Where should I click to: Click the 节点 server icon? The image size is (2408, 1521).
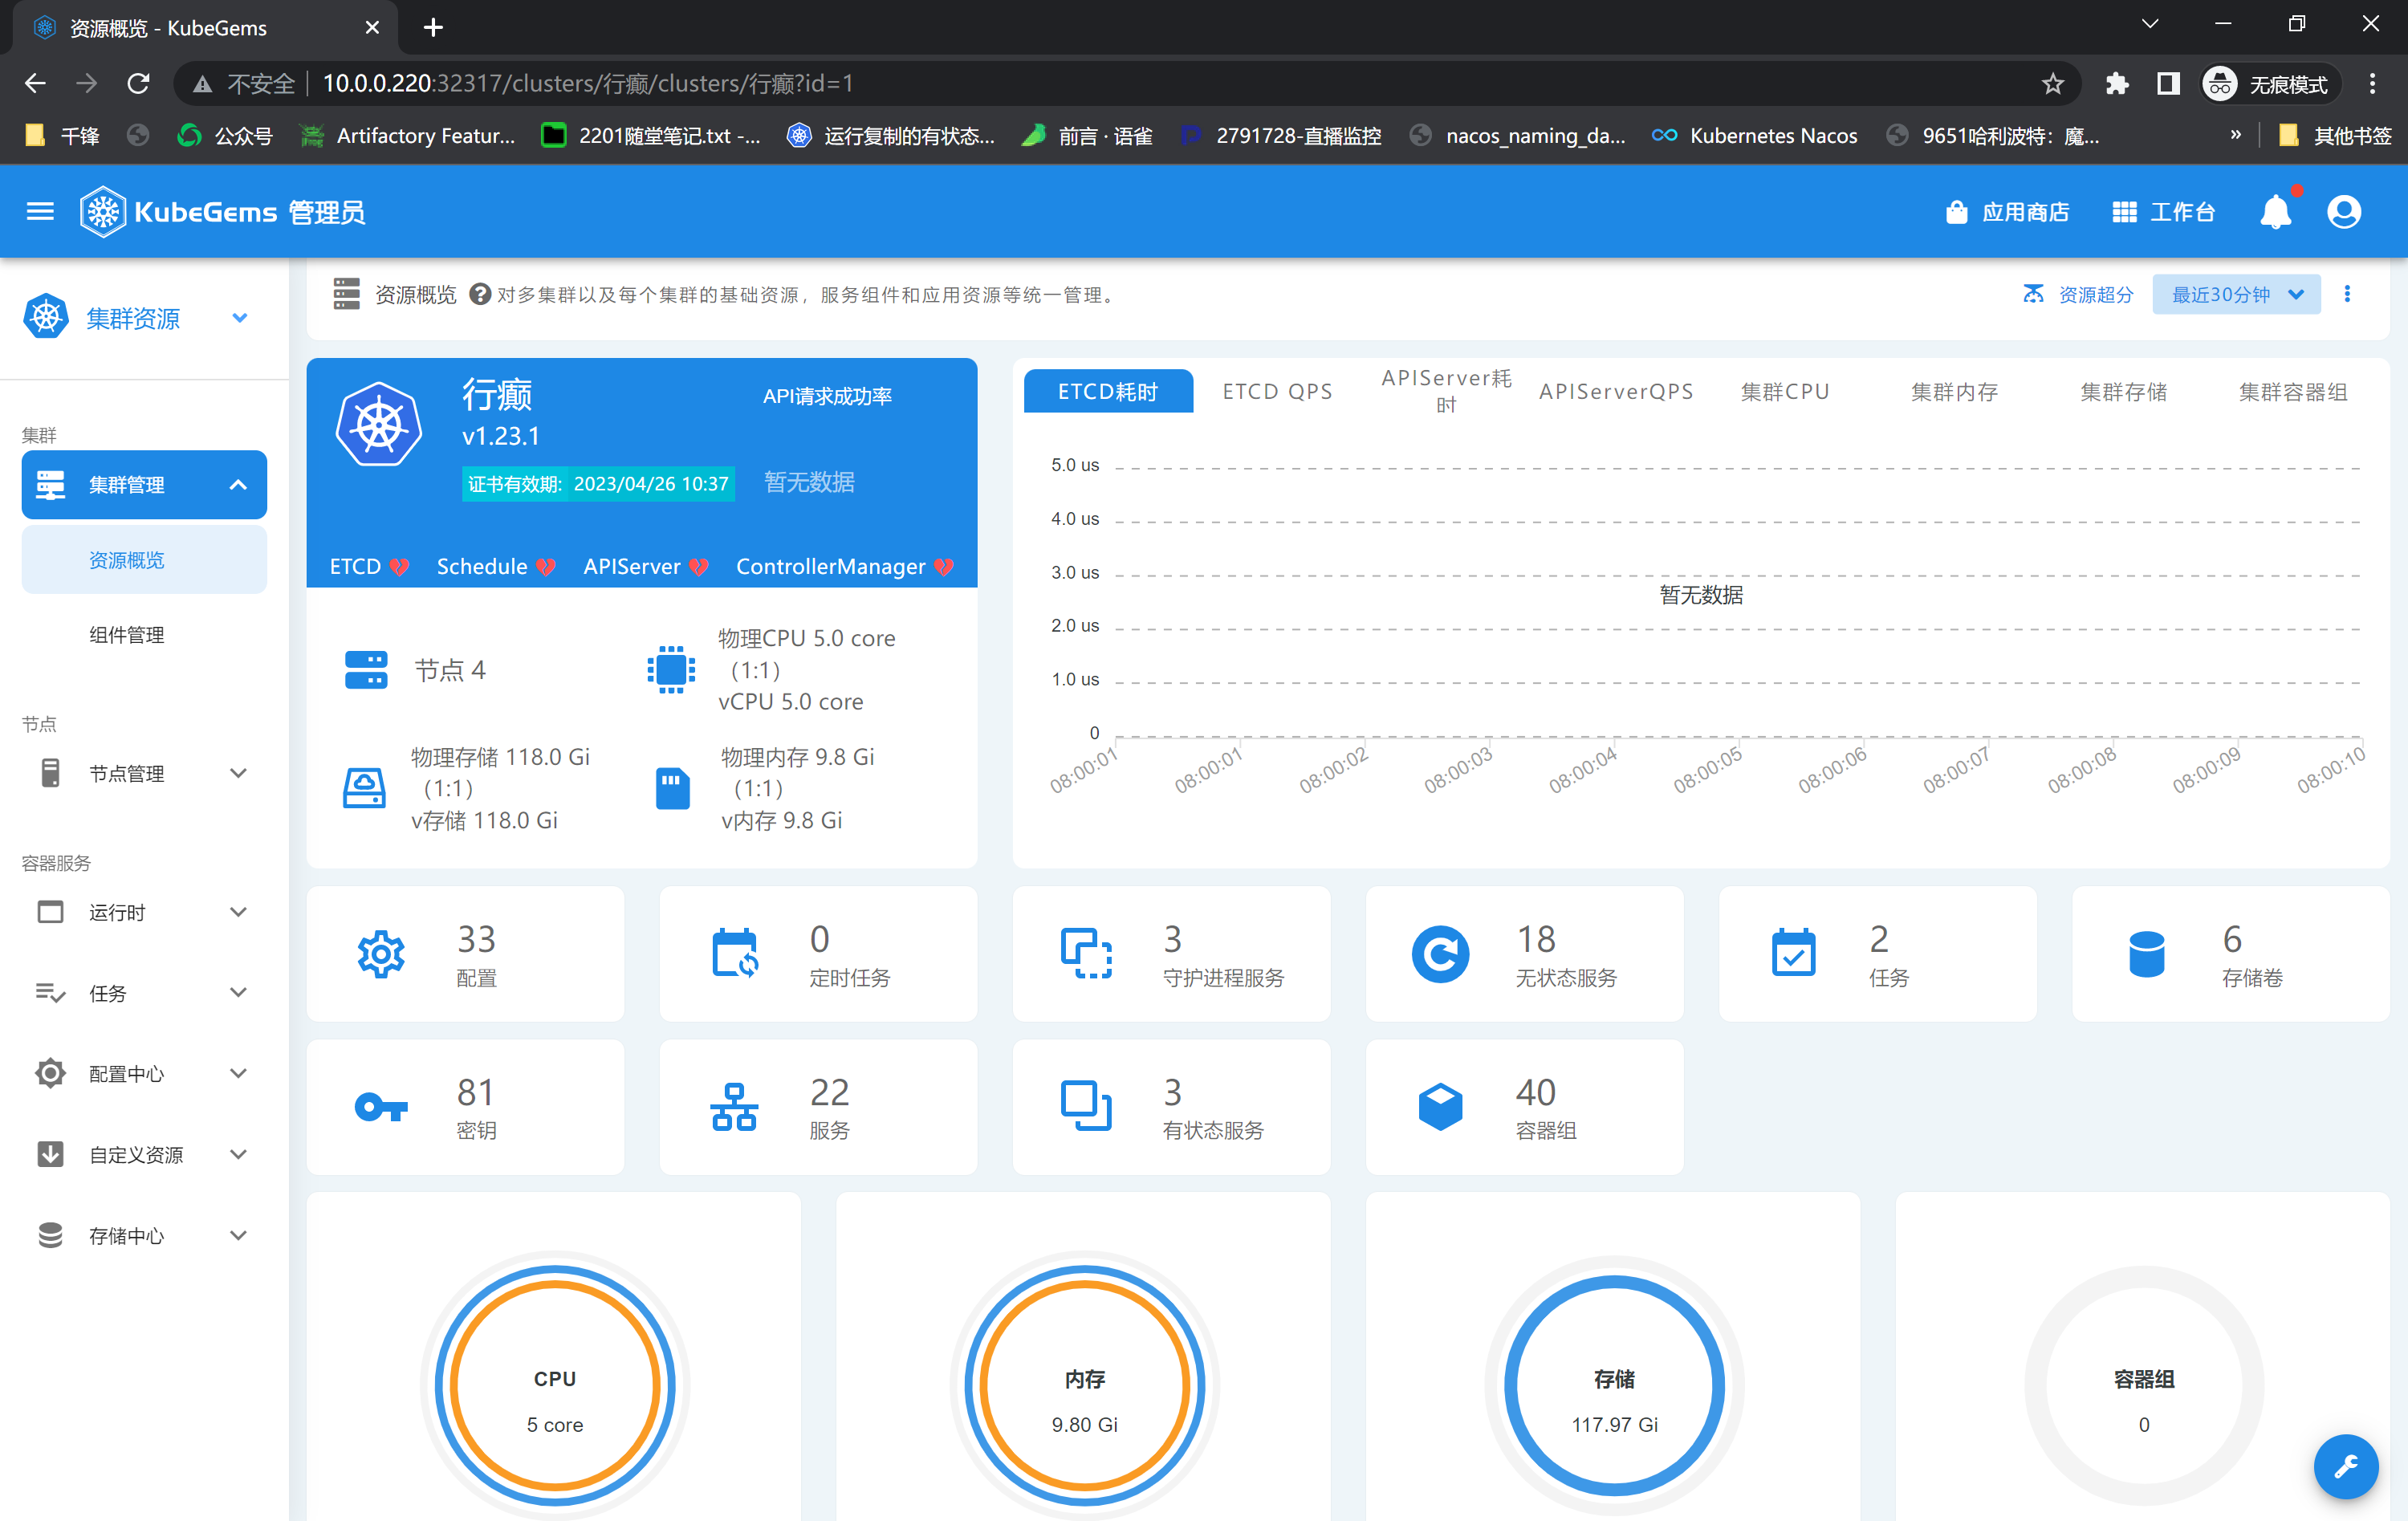click(x=366, y=670)
